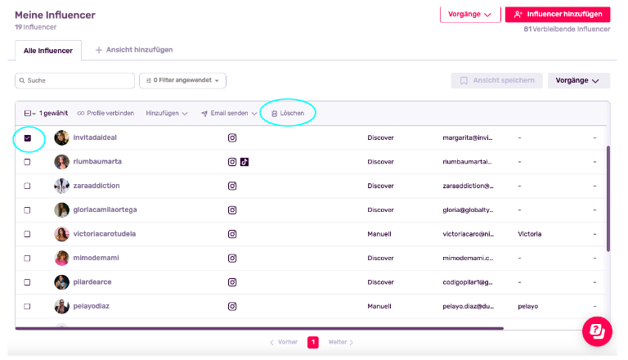Image resolution: width=628 pixels, height=360 pixels.
Task: Click the horizontal table scrollbar
Action: tap(259, 328)
